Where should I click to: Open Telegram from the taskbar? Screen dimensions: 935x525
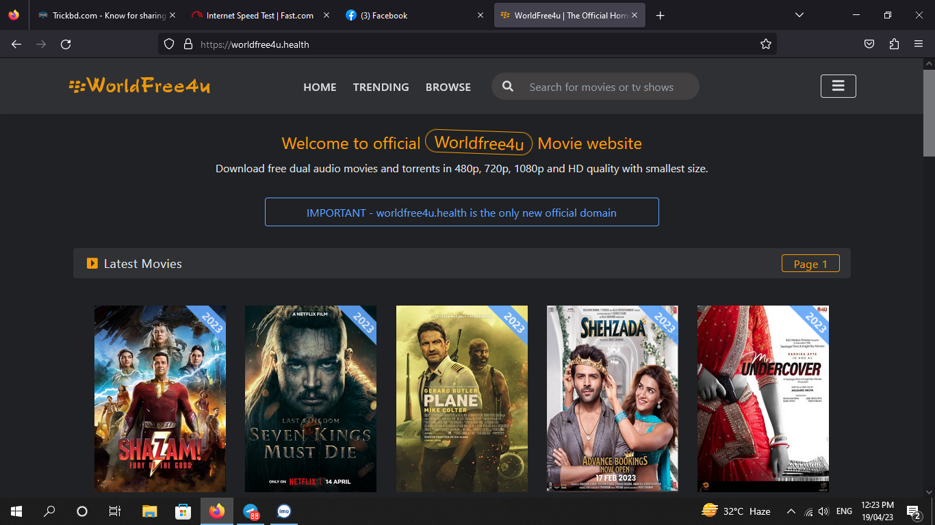click(x=251, y=511)
